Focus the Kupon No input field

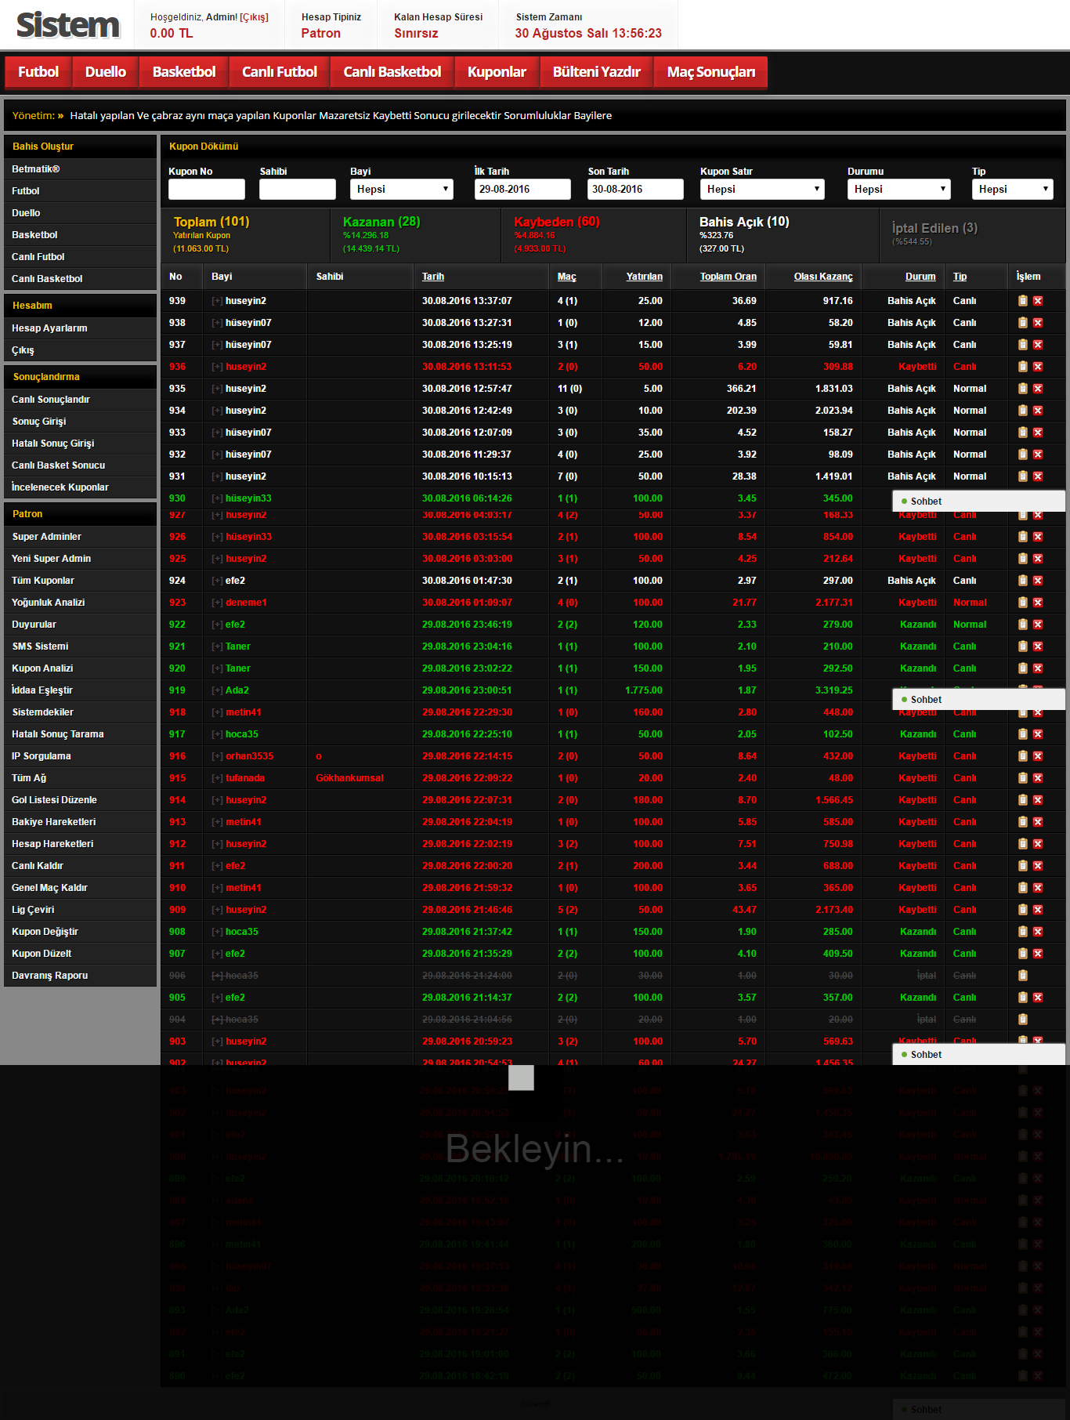point(207,189)
